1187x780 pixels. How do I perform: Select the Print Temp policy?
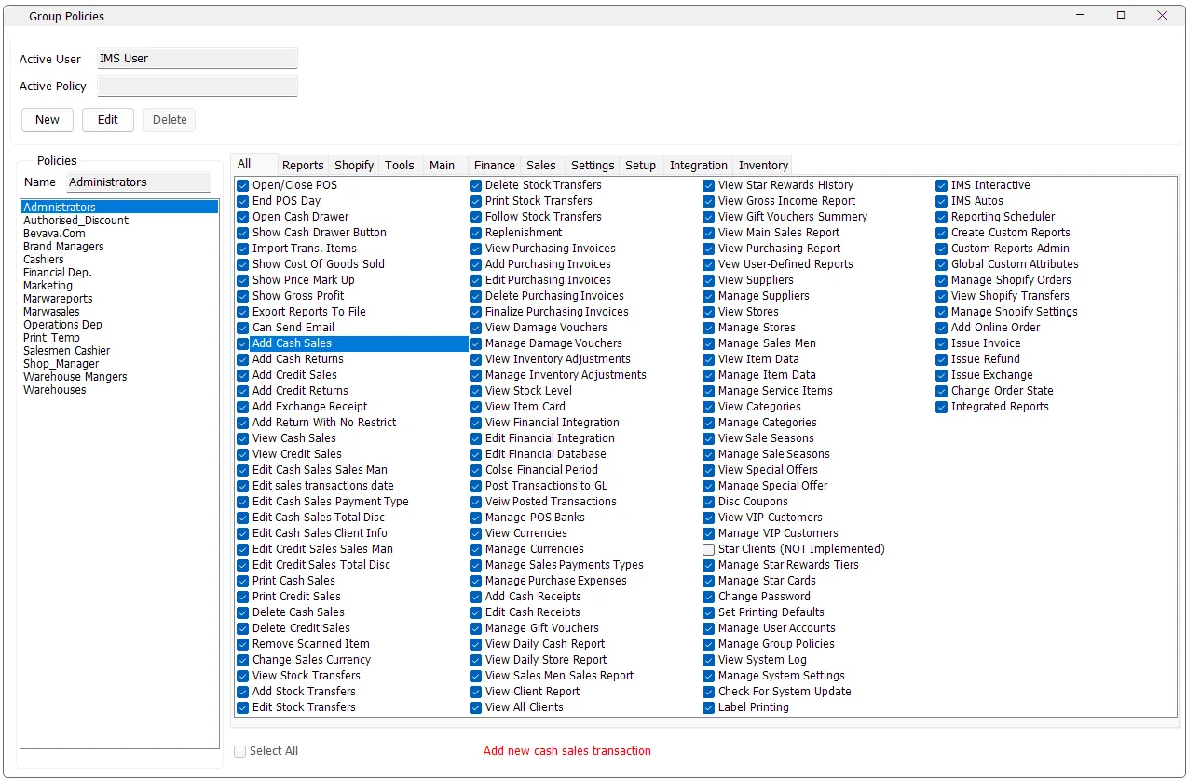[x=120, y=338]
